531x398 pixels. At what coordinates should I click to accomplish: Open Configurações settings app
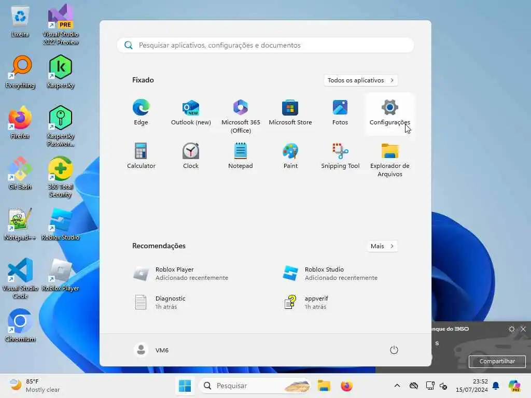point(390,113)
